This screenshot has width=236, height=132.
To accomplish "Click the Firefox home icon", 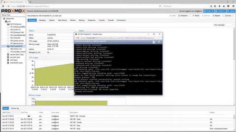I will point(224,6).
